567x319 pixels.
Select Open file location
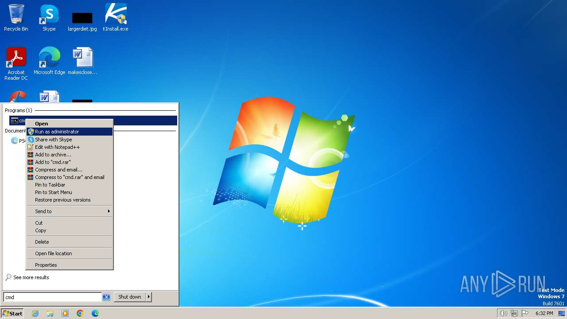click(70, 253)
